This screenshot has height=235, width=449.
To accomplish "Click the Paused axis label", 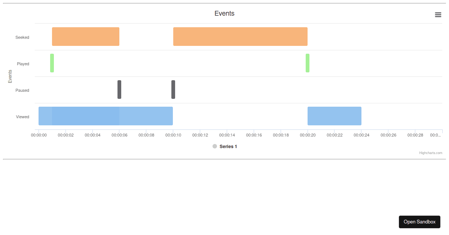I will point(22,90).
